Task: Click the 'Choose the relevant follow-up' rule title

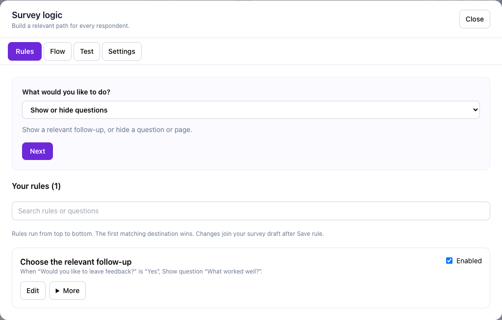Action: coord(76,262)
